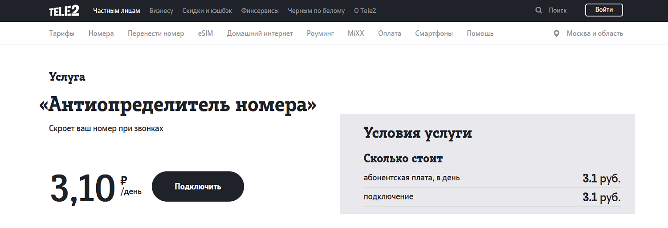Click абонентская плата, в день row label
This screenshot has width=668, height=228.
412,178
